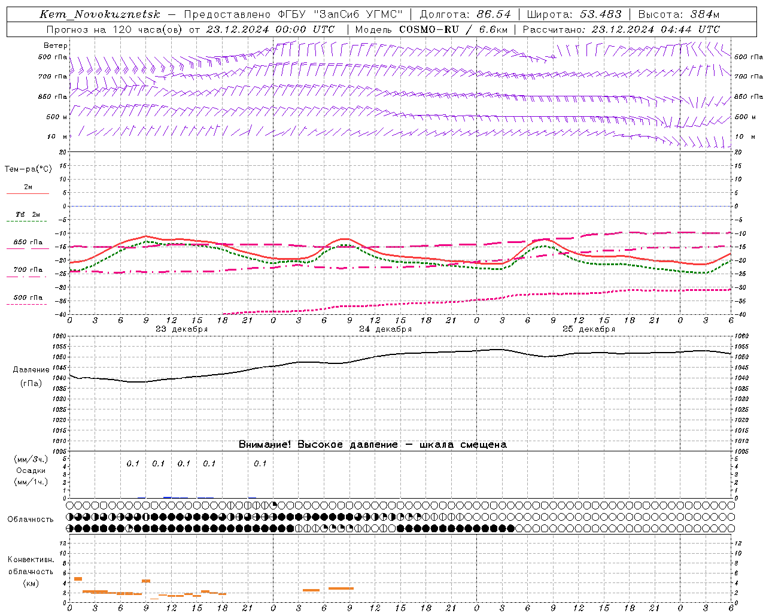
Task: Click the (мм/1ч.) precipitation unit label
Action: [x=31, y=482]
